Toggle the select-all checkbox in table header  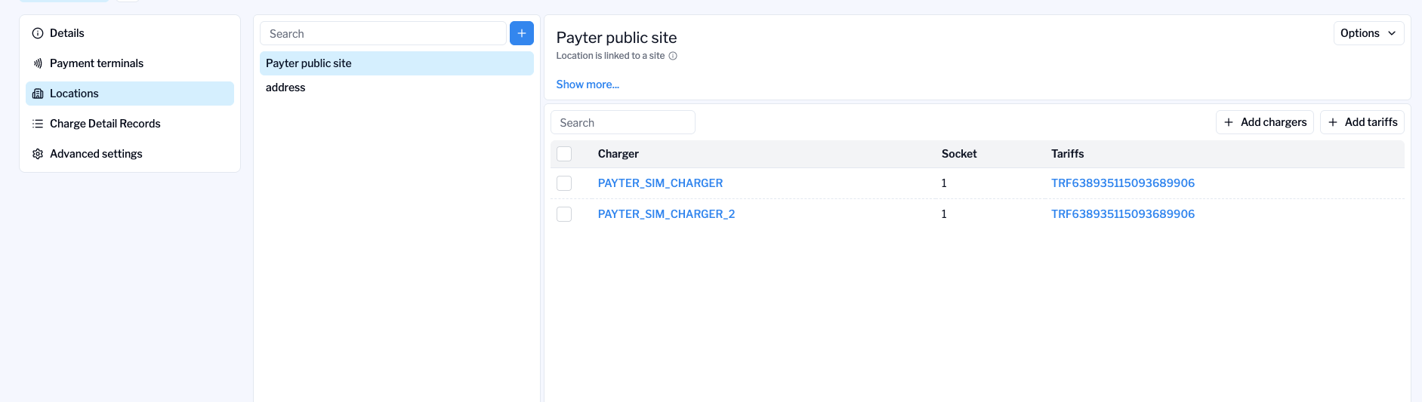564,154
